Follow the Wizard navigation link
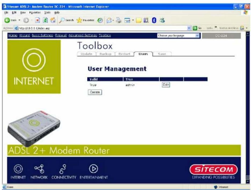Viewport: 251px width, 190px height. tap(24, 35)
